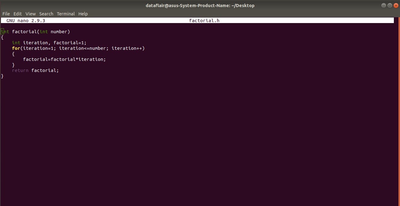Click the opening brace under the function signature

click(x=2, y=37)
